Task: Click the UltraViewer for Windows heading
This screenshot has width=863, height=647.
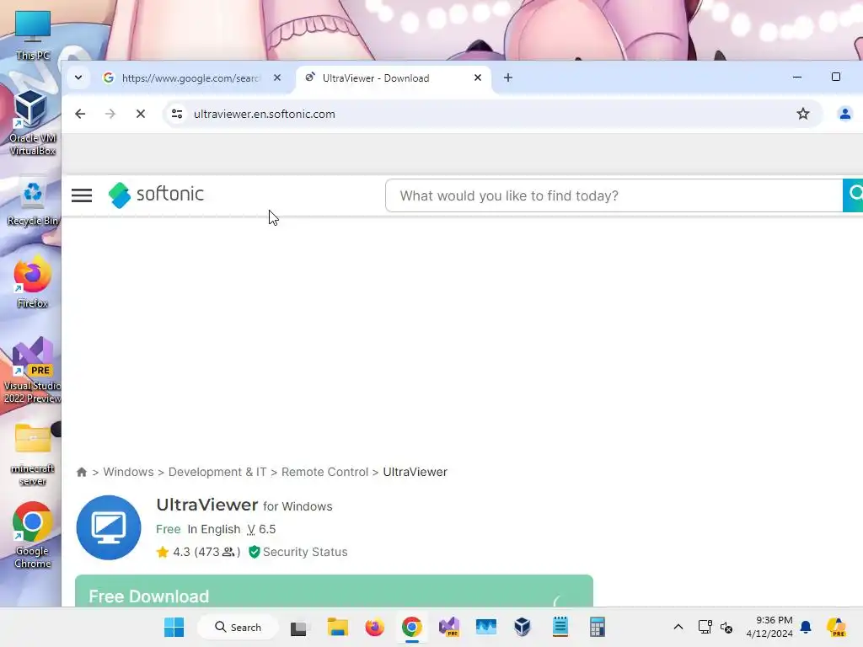Action: 244,505
